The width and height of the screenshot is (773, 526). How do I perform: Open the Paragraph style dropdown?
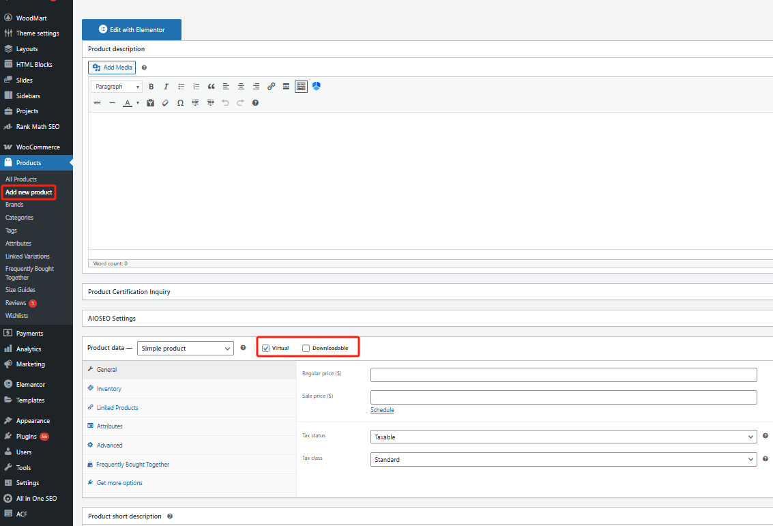point(116,87)
